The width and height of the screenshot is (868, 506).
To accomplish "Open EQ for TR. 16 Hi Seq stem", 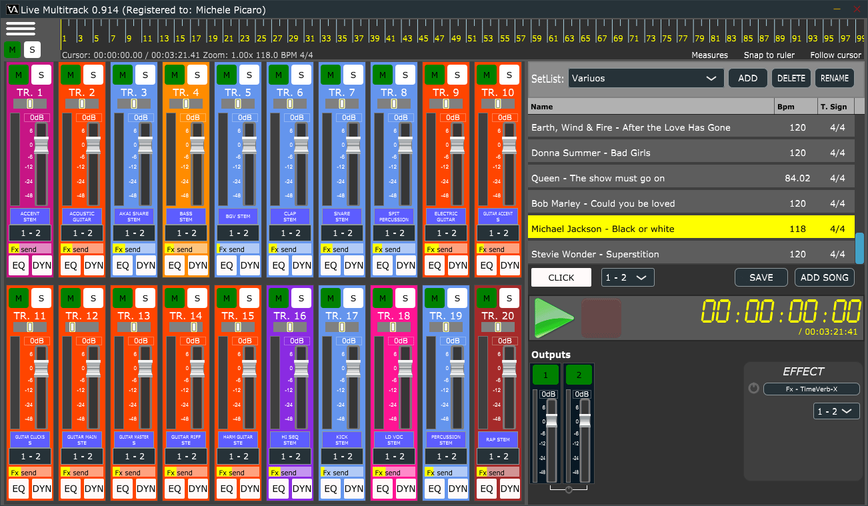I will tap(279, 489).
